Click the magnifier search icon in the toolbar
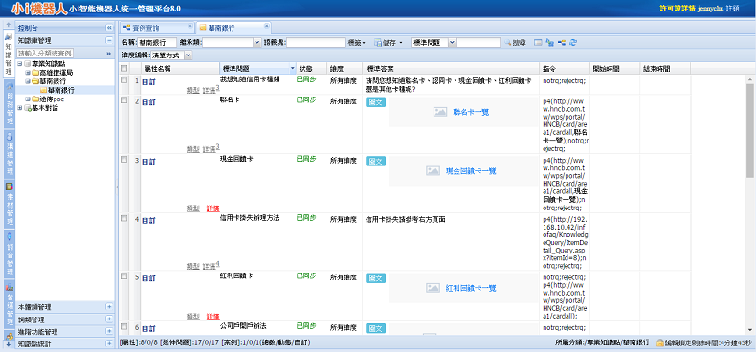This screenshot has width=756, height=352. pyautogui.click(x=508, y=43)
